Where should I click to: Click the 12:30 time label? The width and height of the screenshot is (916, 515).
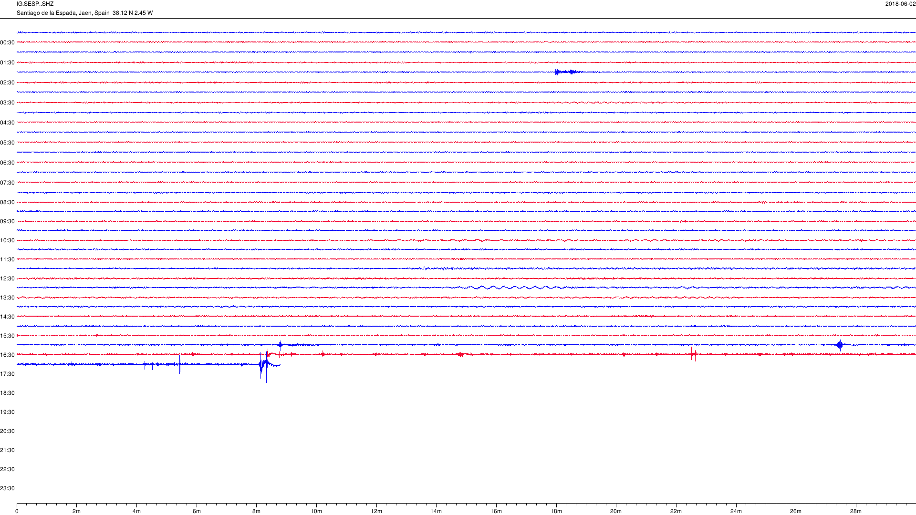(x=7, y=278)
